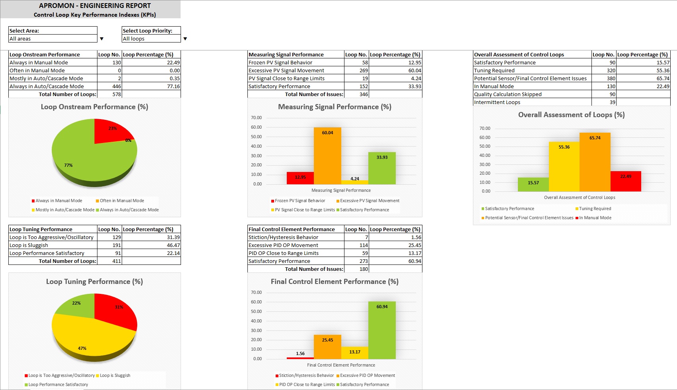Click legend entry 'Often in Manual Mode'
Viewport: 677px width, 390px height.
(x=120, y=201)
